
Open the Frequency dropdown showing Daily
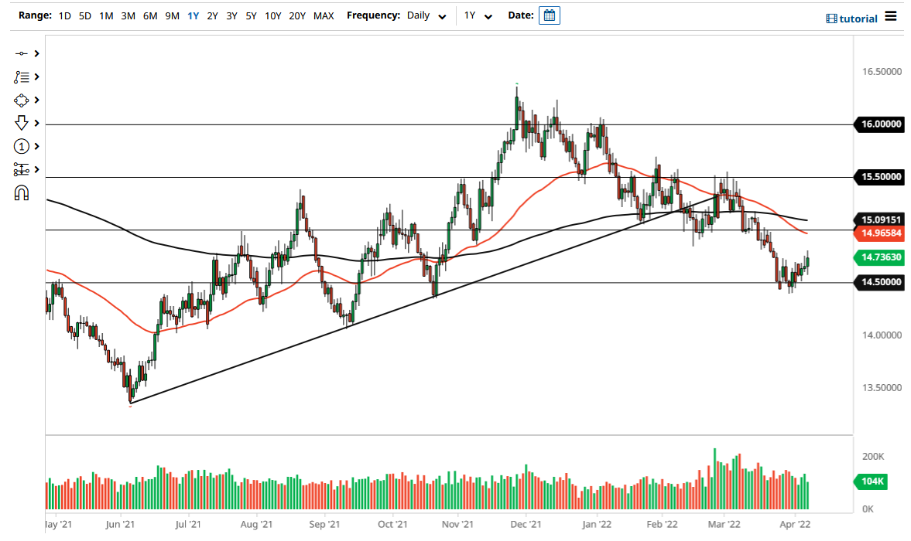(x=426, y=15)
